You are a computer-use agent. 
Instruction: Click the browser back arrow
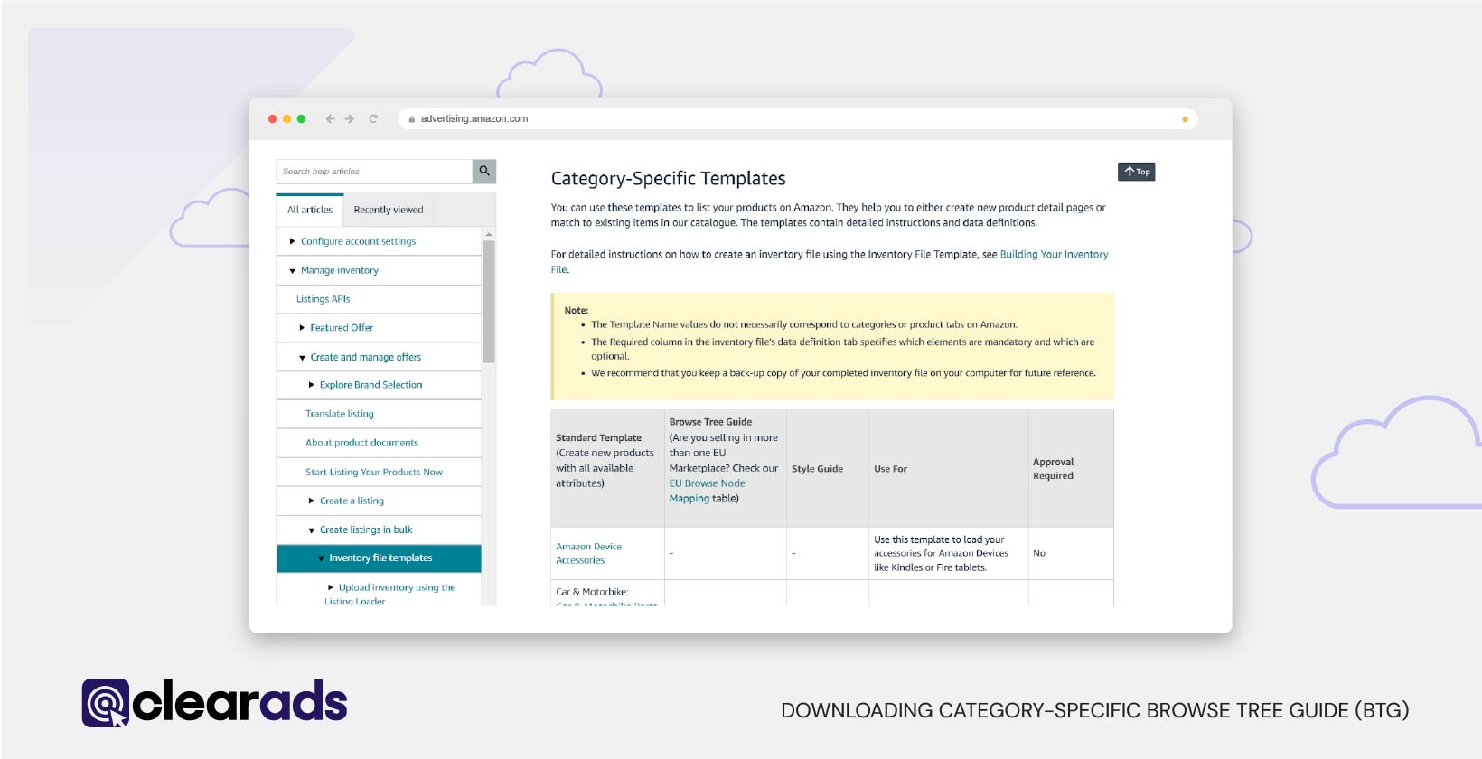click(330, 118)
